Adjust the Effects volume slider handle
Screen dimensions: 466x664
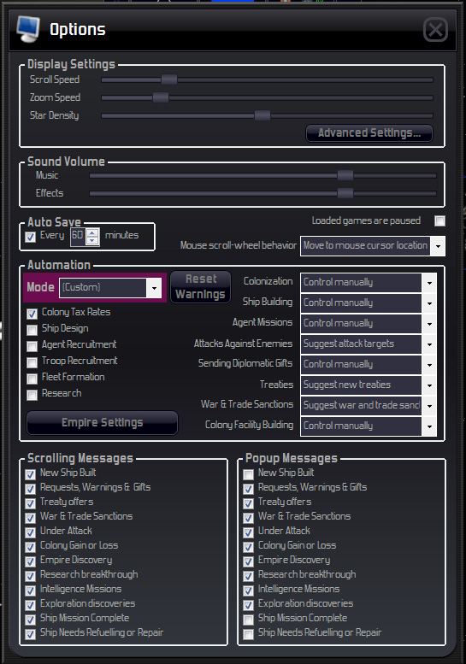click(x=345, y=193)
